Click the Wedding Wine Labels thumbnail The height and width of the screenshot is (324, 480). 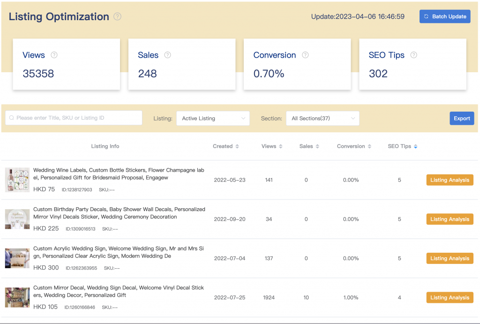point(14,180)
